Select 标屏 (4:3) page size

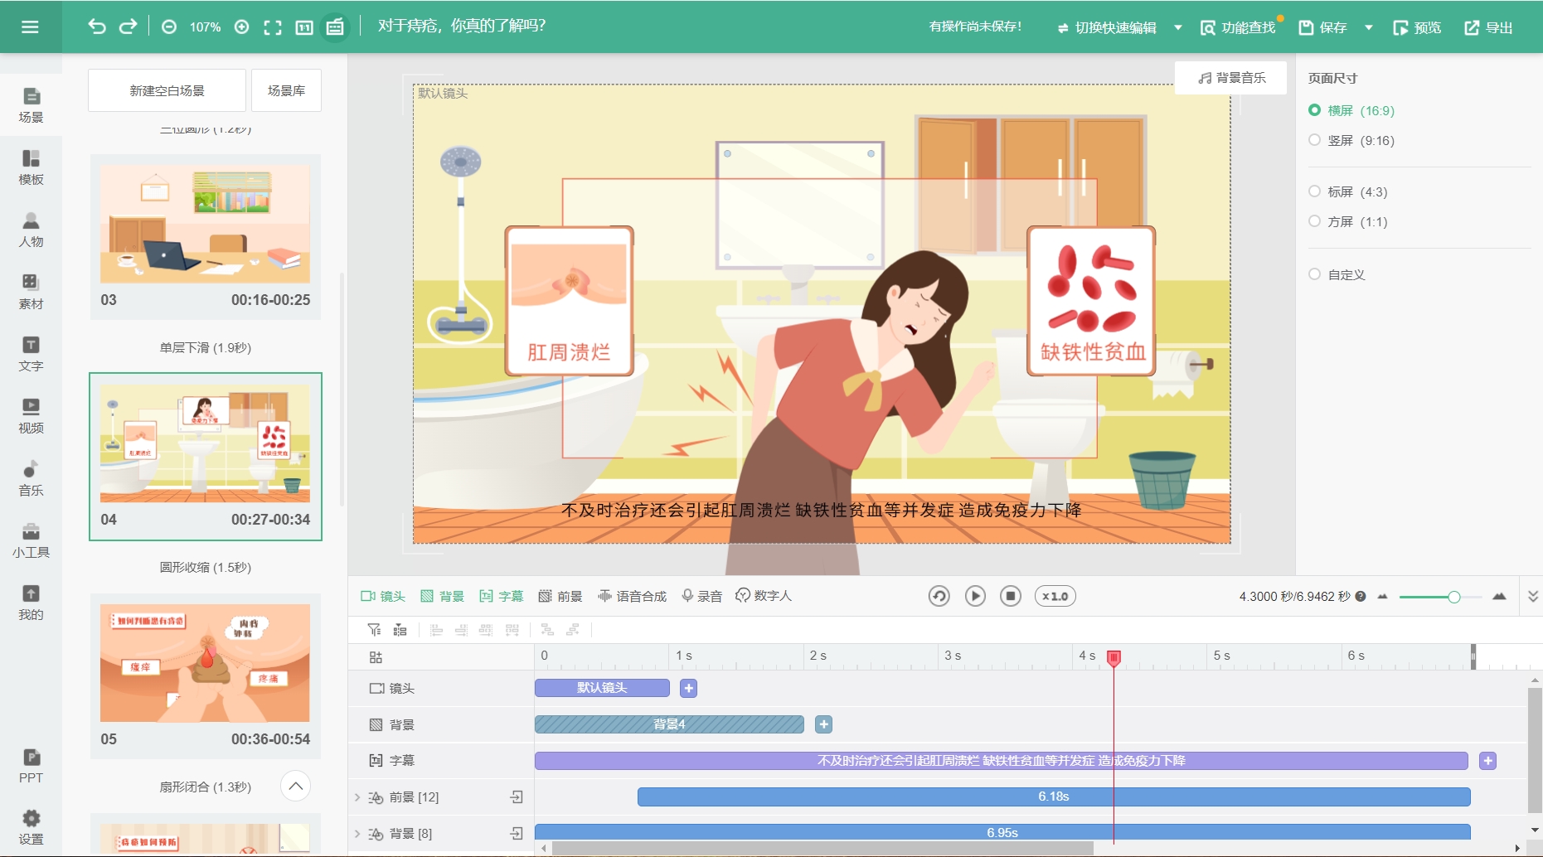(1348, 191)
